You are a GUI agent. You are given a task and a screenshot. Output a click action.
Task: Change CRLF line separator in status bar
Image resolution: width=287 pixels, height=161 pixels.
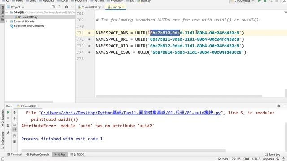click(246, 159)
